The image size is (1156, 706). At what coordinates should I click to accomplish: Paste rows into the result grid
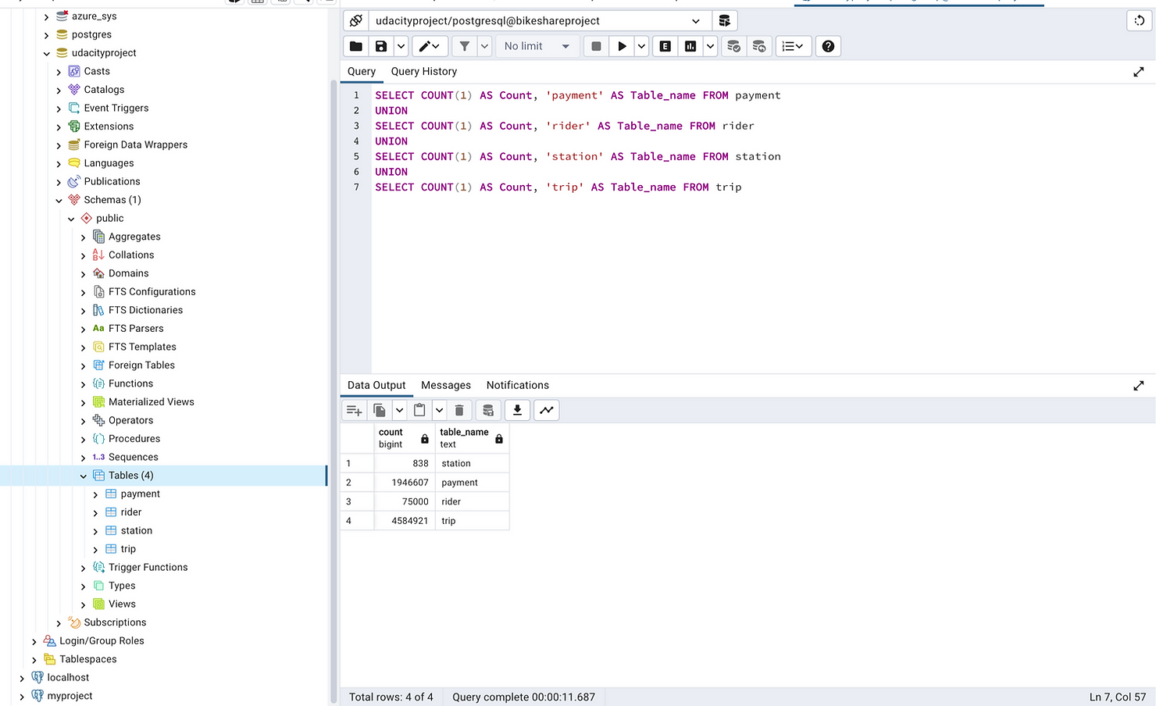419,410
